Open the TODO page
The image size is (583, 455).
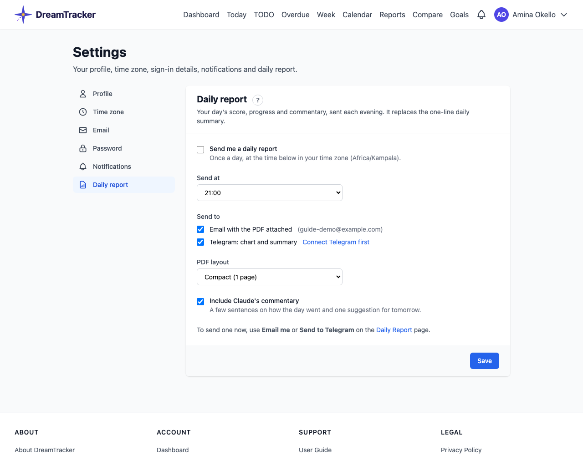(264, 15)
